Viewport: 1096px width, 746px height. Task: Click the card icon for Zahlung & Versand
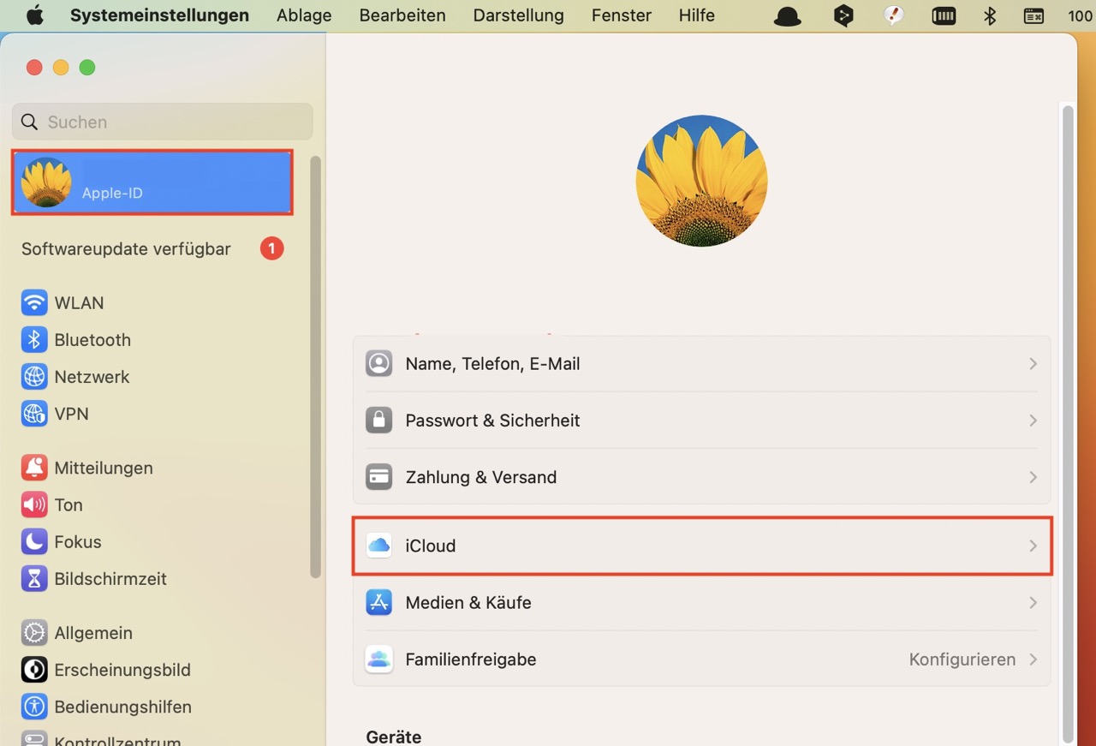tap(379, 477)
